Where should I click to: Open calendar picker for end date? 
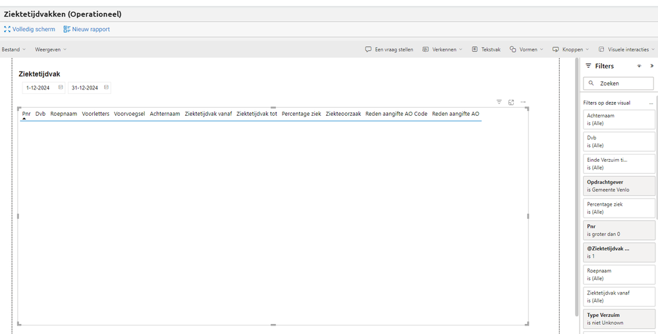coord(106,87)
